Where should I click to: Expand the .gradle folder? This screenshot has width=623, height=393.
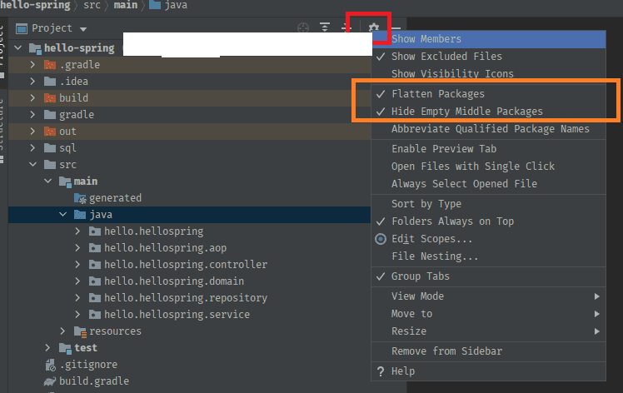[x=32, y=65]
